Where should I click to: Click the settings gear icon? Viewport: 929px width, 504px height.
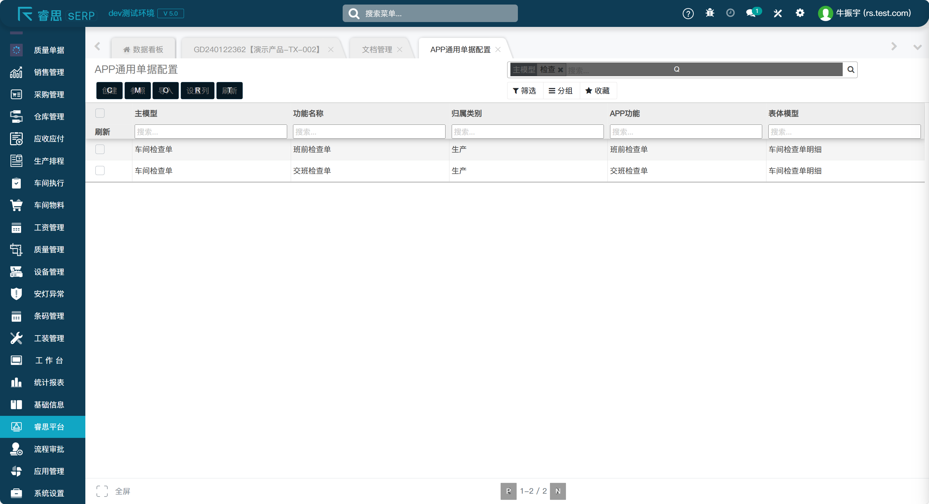pos(800,13)
